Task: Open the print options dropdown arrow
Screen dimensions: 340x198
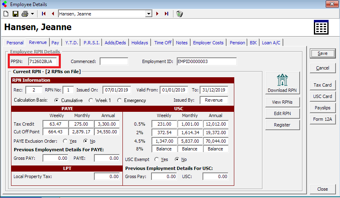Action: point(32,14)
